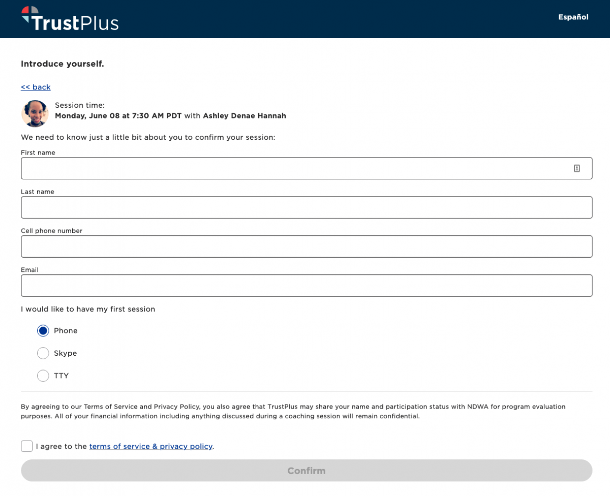
Task: Select Phone as the first session method
Action: click(43, 330)
